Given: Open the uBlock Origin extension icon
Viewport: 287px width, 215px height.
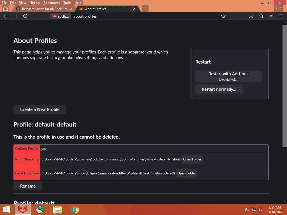Looking at the screenshot, I should [270, 16].
